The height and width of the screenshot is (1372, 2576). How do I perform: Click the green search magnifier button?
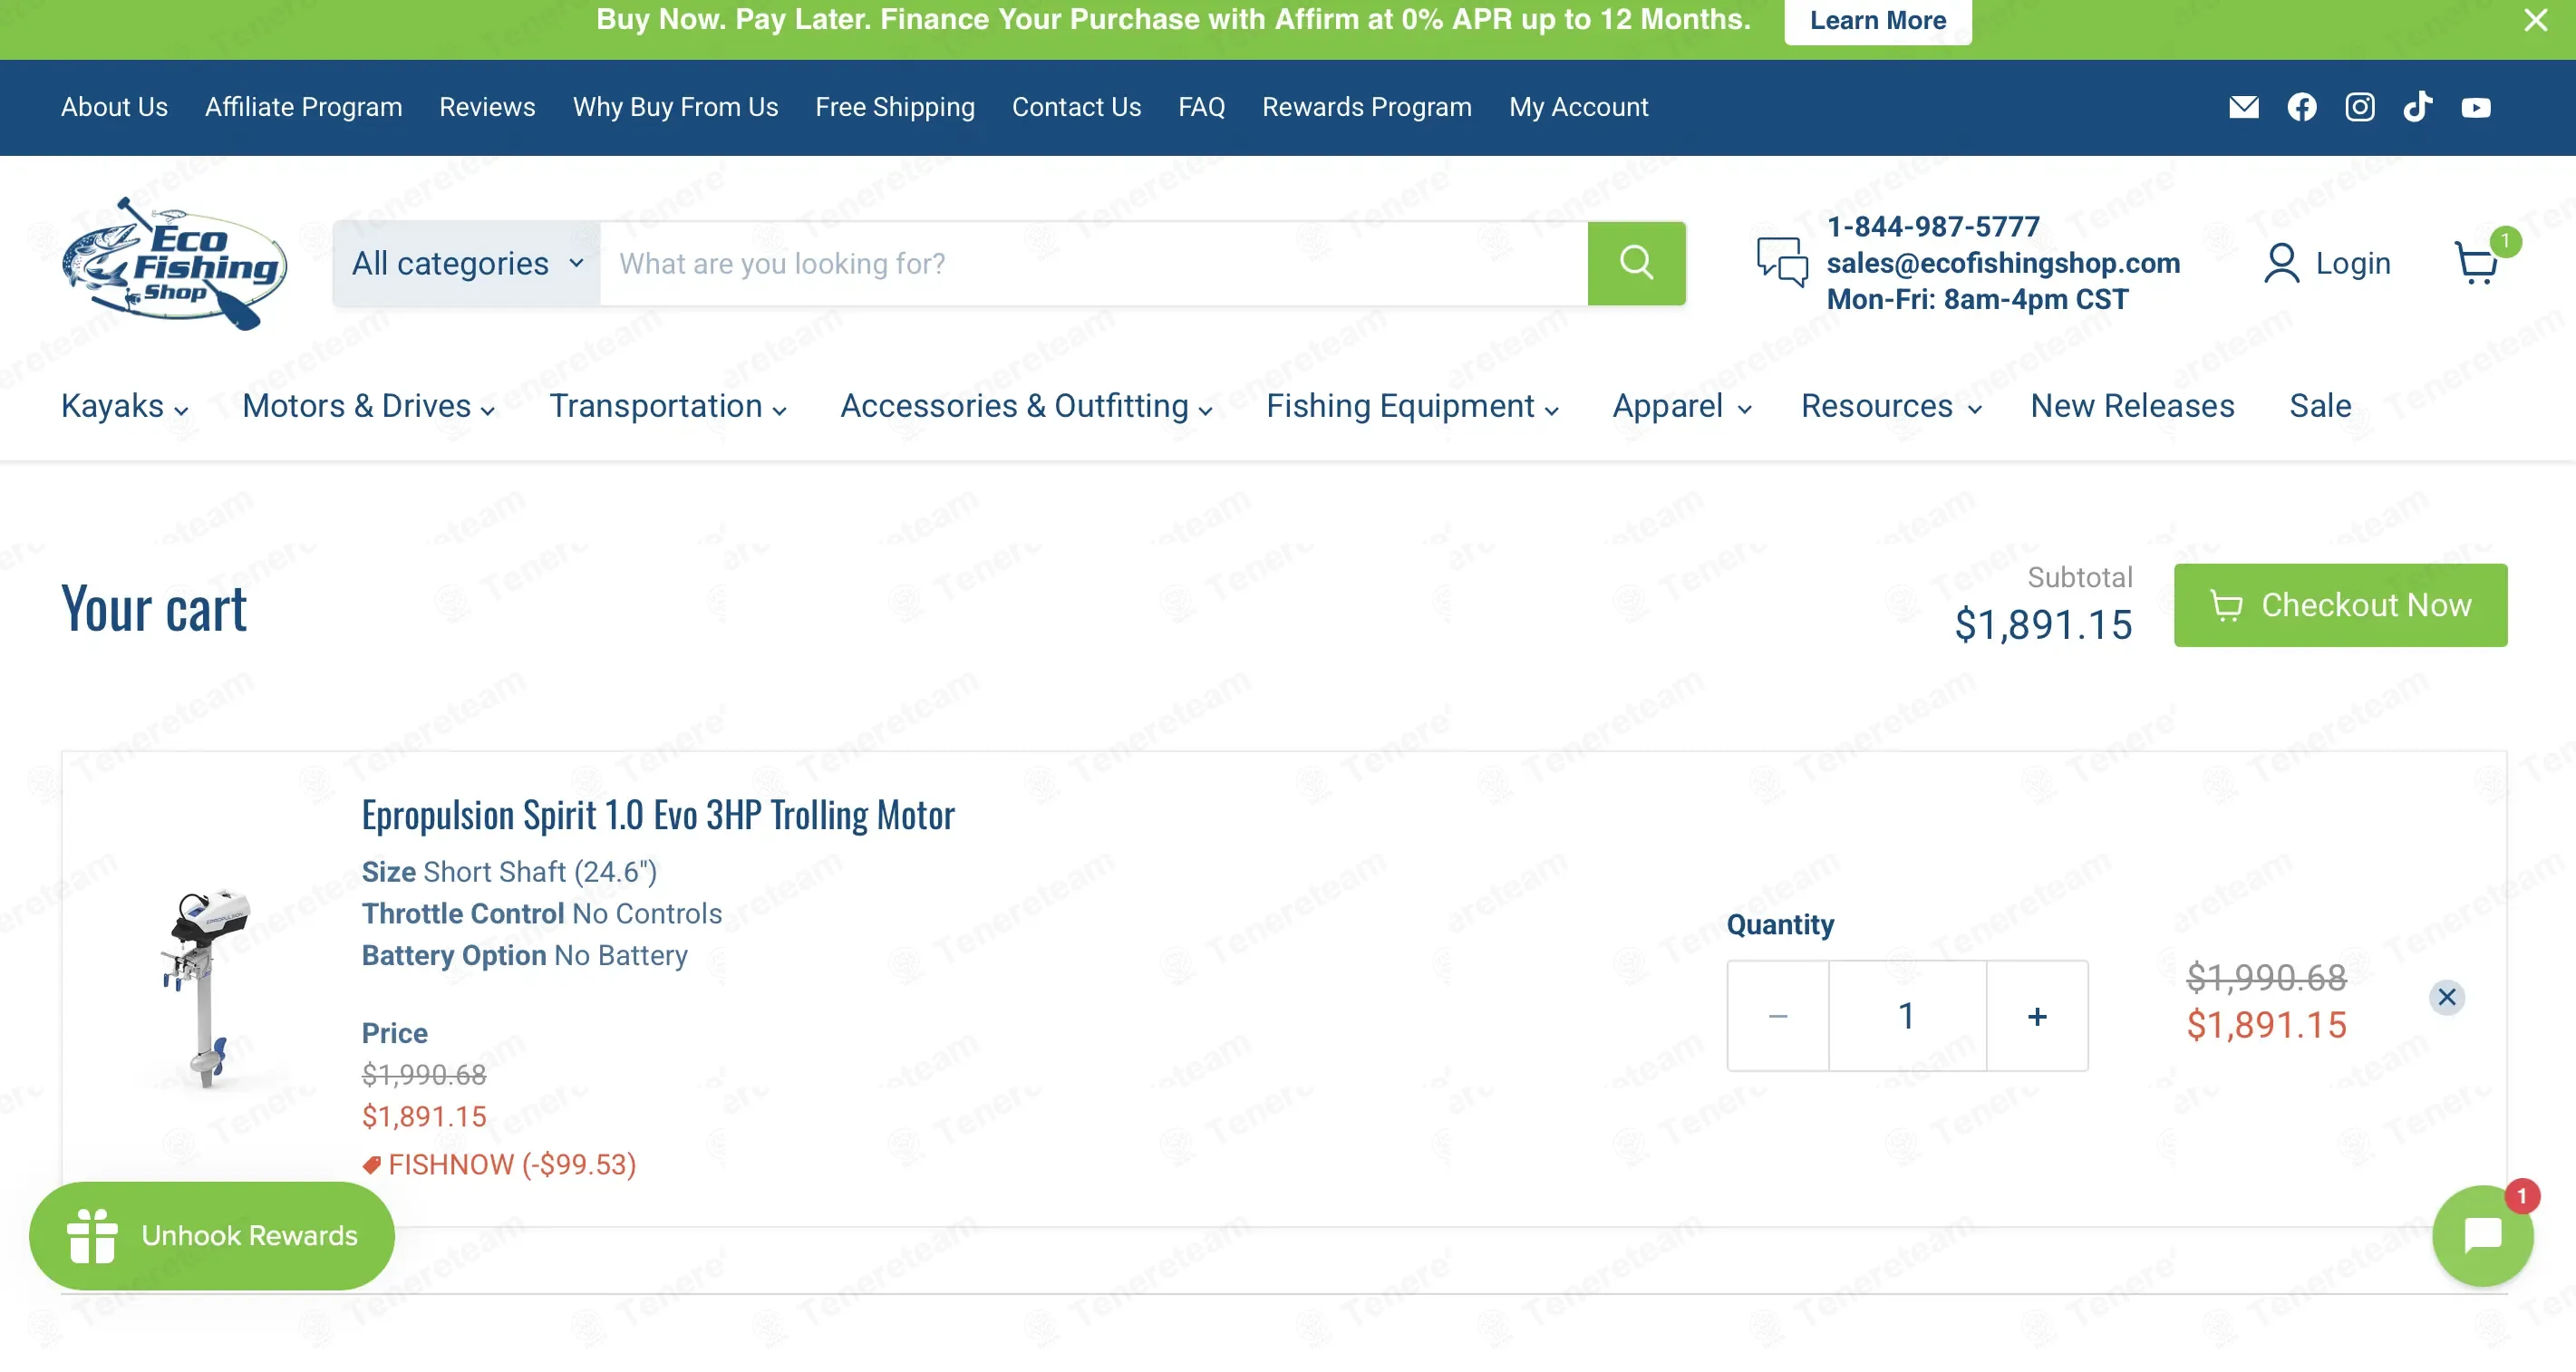[x=1636, y=263]
